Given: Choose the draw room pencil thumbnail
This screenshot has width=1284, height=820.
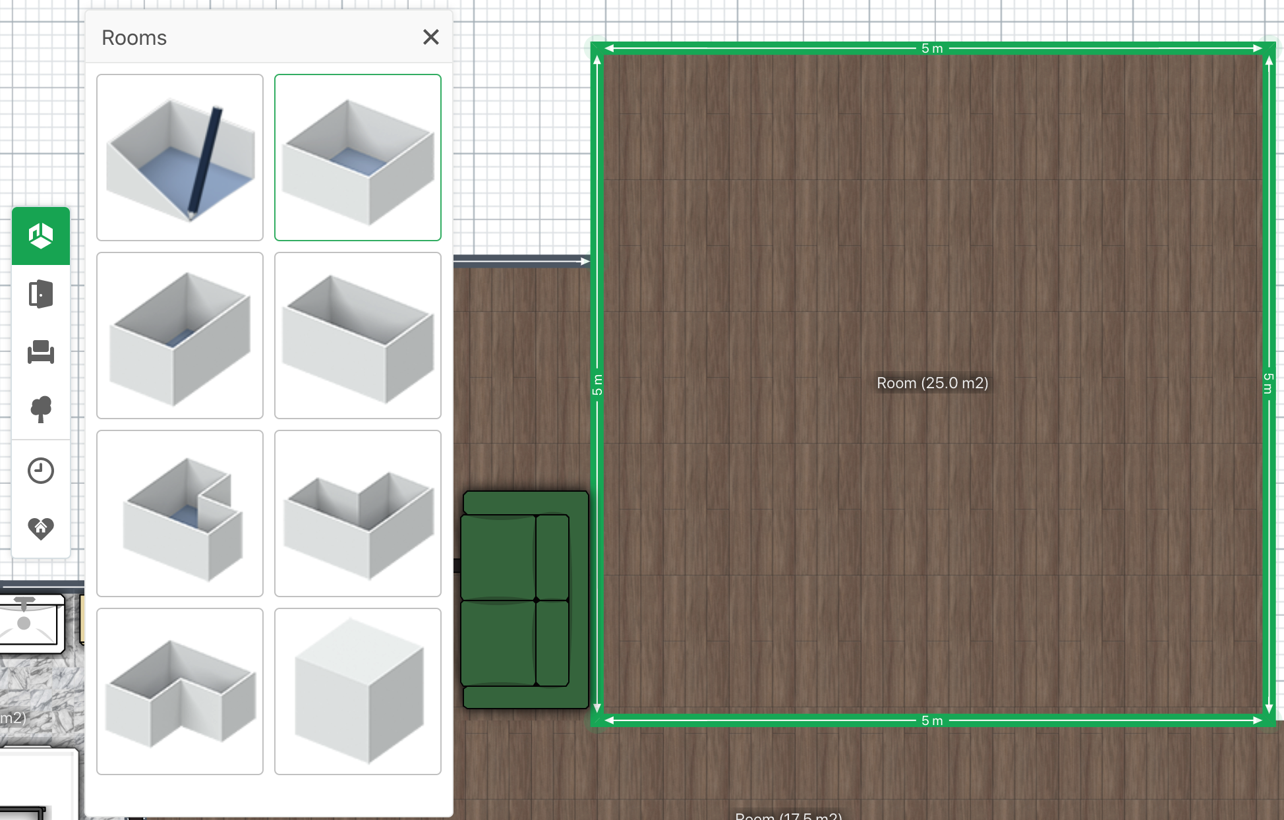Looking at the screenshot, I should tap(180, 158).
